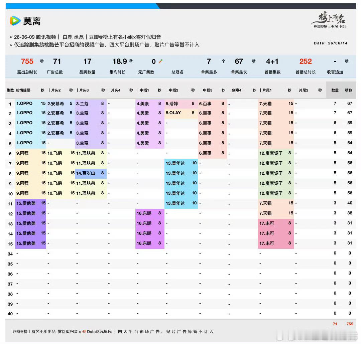Click the 14.百岁山 cell in episode 8
Image resolution: width=361 pixels, height=344 pixels.
(x=86, y=173)
